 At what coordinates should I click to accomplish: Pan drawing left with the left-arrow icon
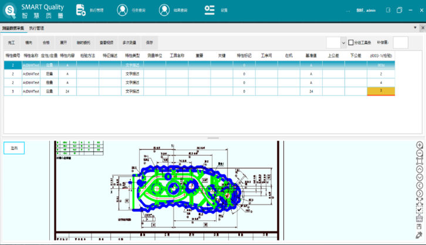pos(420,185)
